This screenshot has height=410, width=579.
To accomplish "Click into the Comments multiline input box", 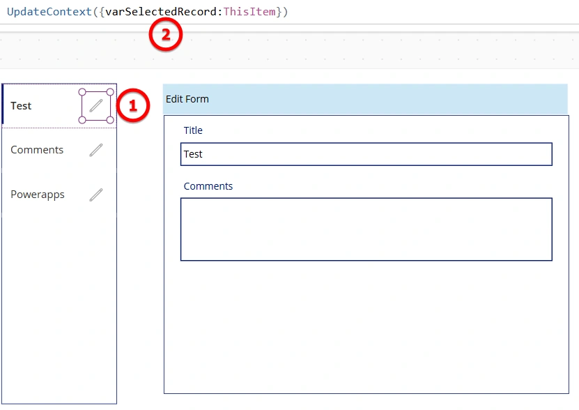I will tap(366, 229).
